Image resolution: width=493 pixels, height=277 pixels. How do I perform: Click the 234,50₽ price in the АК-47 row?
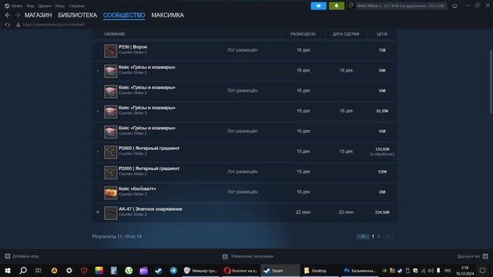[x=382, y=212]
